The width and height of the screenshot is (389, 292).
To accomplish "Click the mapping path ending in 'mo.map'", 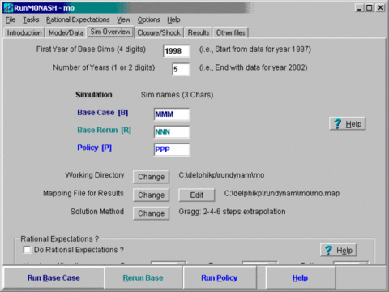I will (x=282, y=193).
